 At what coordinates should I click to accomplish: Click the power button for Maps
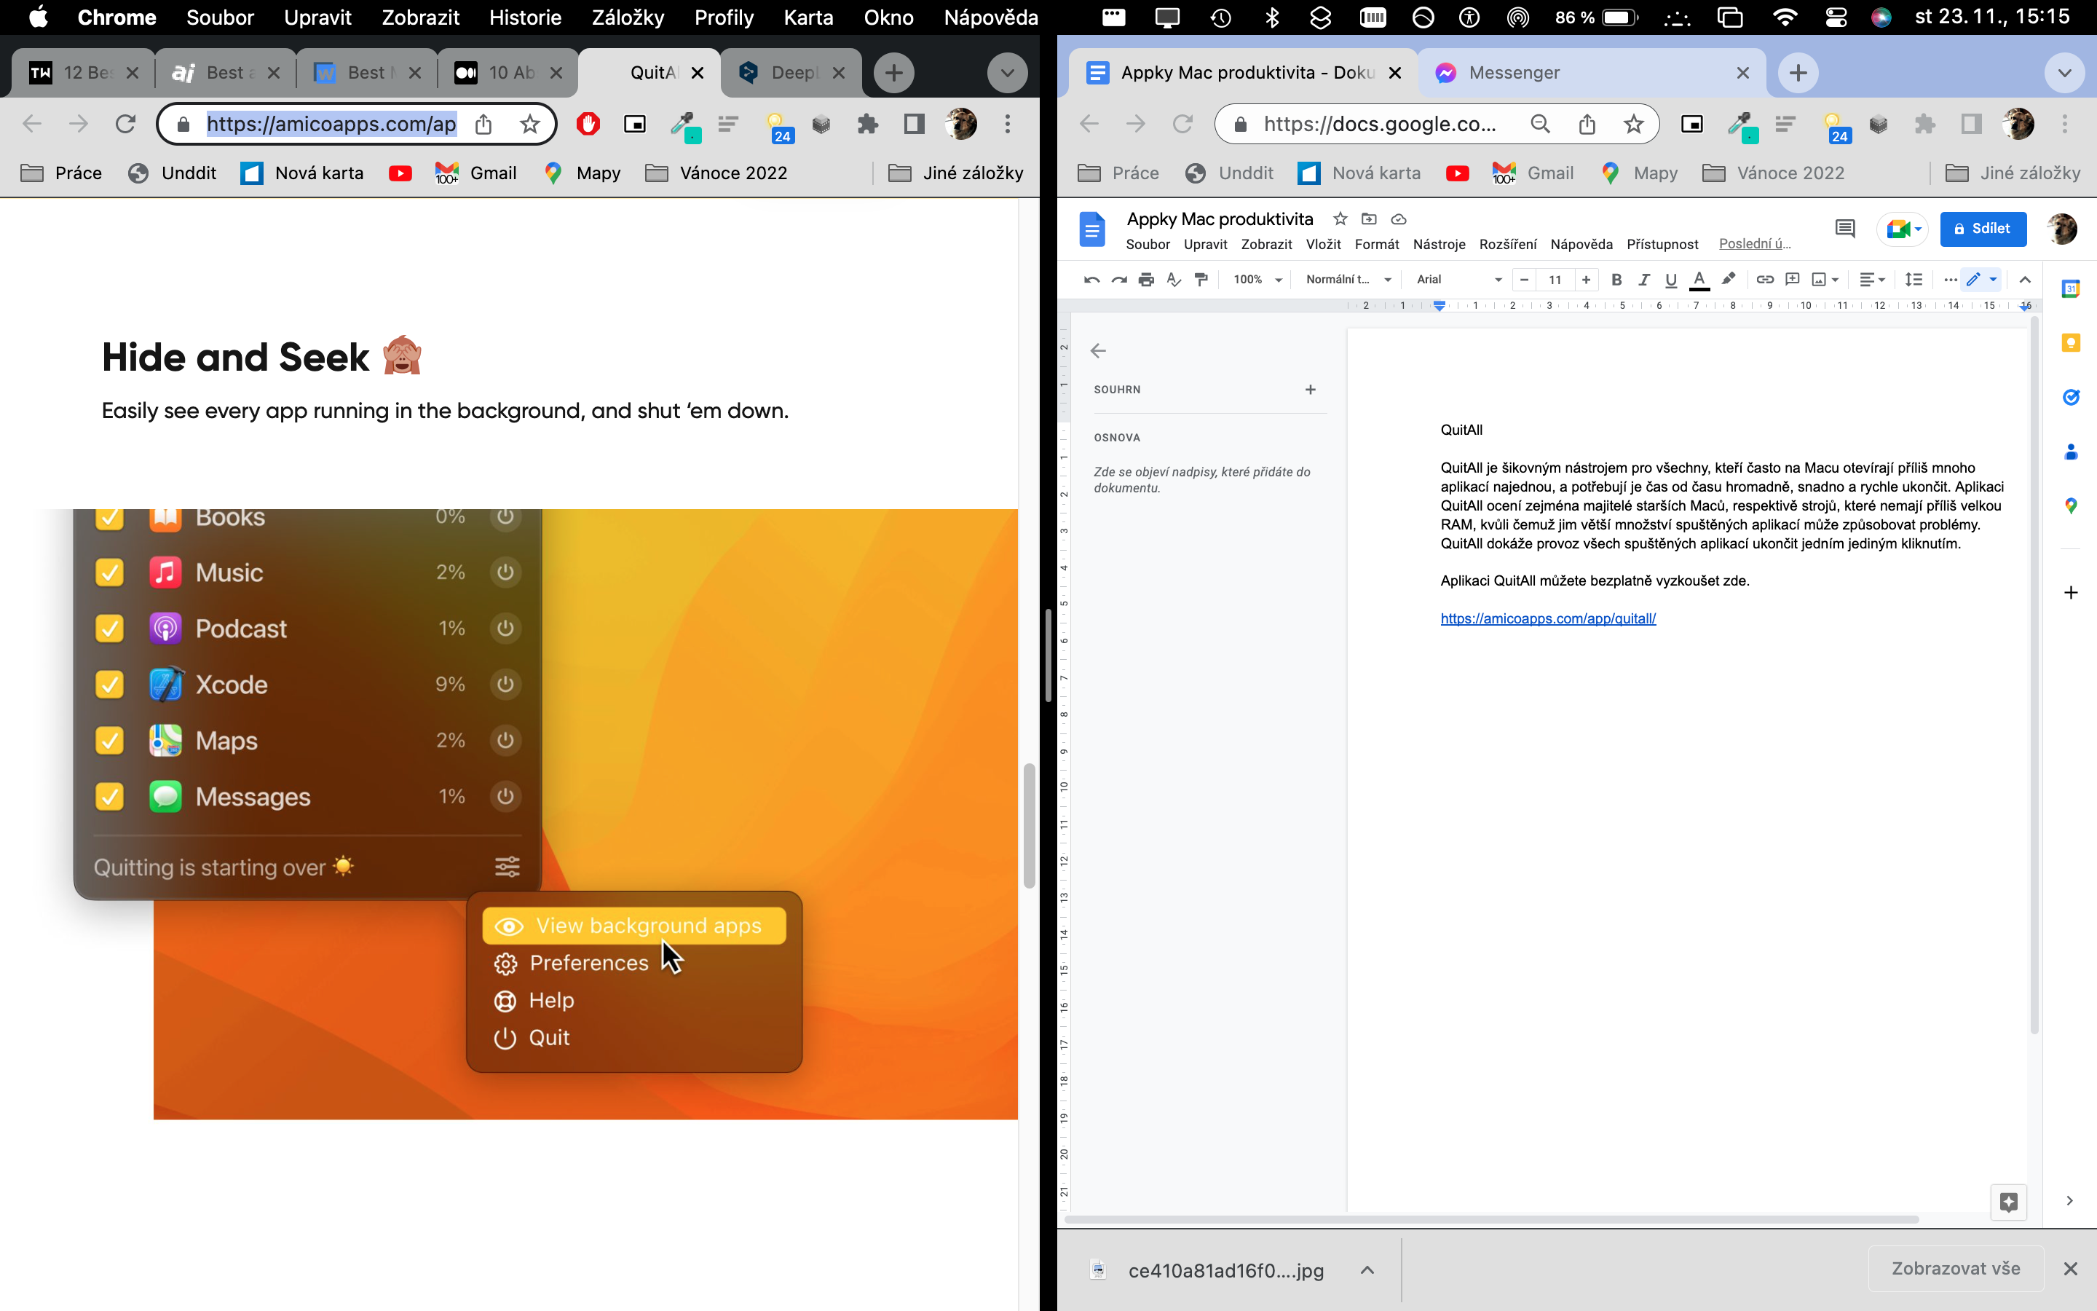[505, 741]
